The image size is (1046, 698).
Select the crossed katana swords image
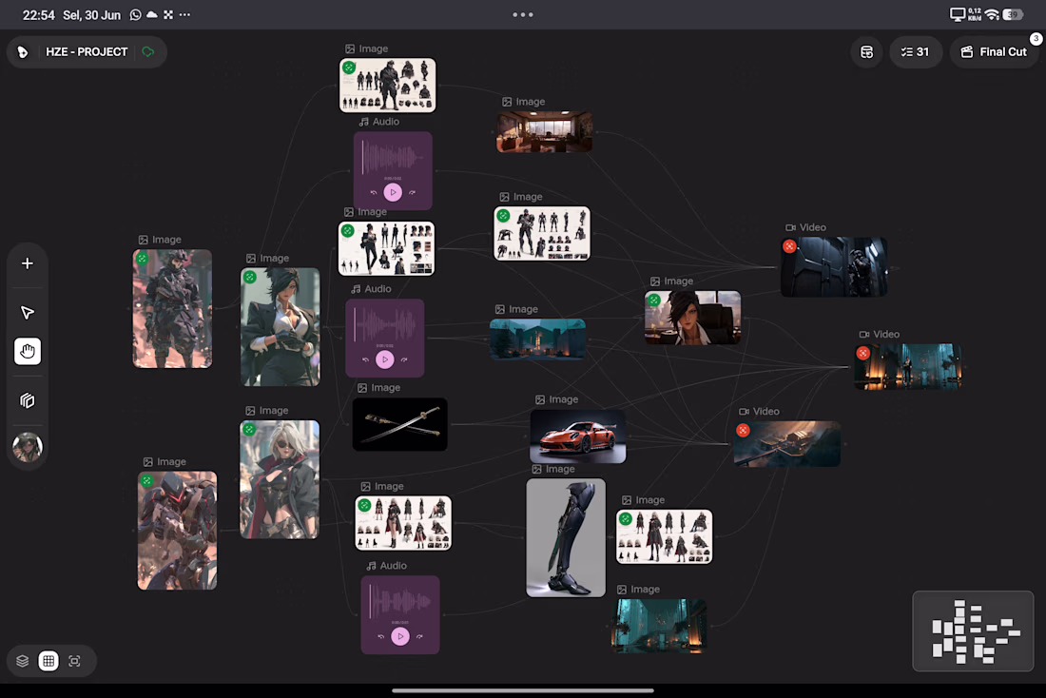click(399, 424)
